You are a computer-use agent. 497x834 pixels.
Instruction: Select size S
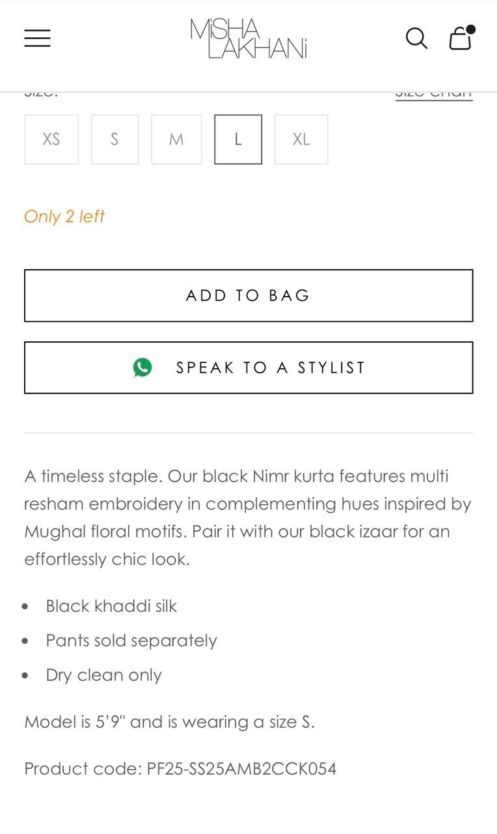[x=114, y=139]
